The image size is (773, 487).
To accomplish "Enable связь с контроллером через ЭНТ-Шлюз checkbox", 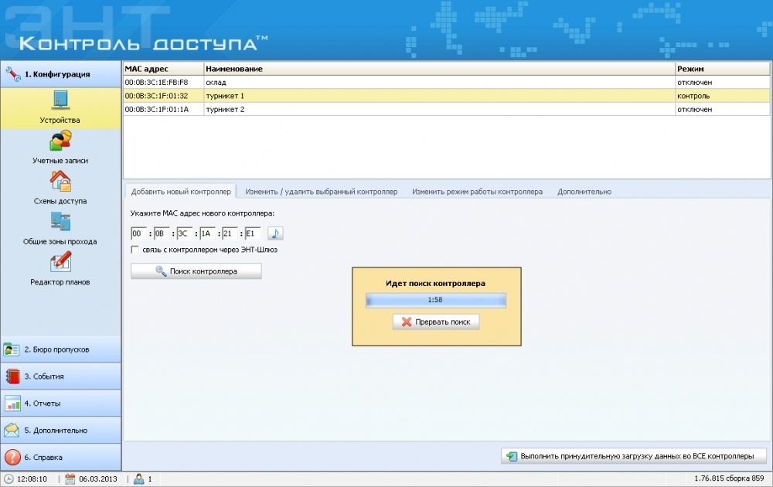I will pyautogui.click(x=135, y=250).
